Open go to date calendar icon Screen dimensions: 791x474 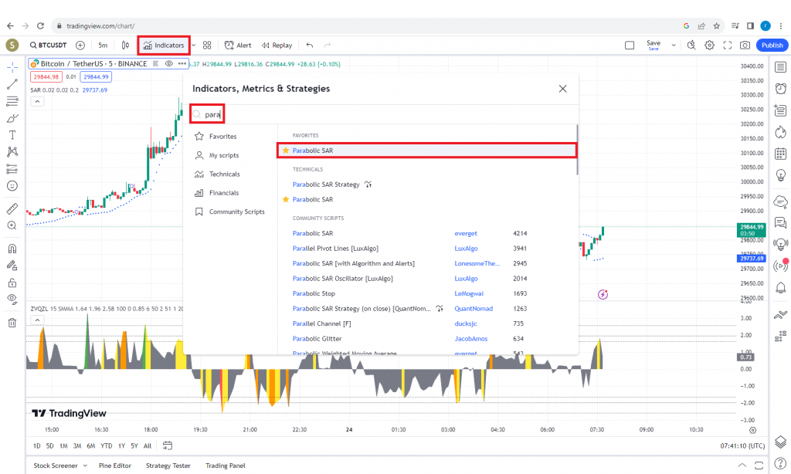[x=168, y=445]
